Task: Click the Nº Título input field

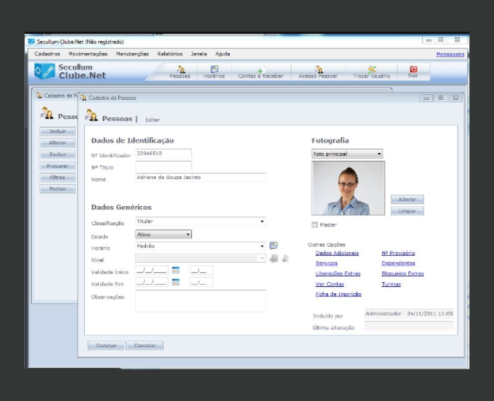Action: pos(163,166)
